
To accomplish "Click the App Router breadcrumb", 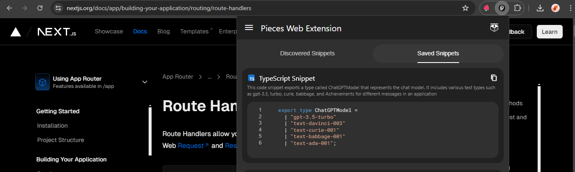I will click(178, 76).
